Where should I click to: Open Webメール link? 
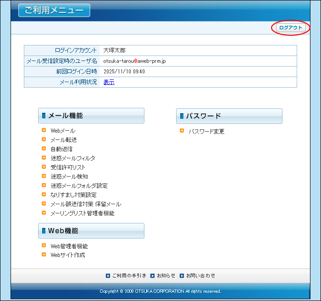pyautogui.click(x=63, y=131)
